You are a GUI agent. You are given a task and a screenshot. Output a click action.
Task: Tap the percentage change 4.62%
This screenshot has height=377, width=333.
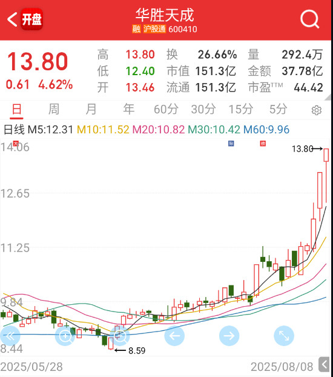pos(56,85)
